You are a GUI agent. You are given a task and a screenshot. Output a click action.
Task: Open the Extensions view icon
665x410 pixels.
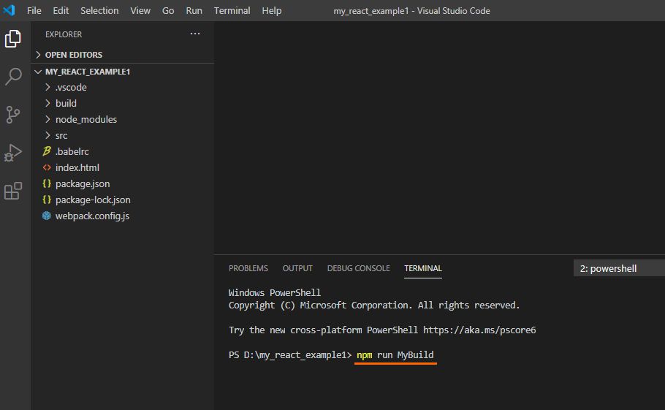[13, 191]
